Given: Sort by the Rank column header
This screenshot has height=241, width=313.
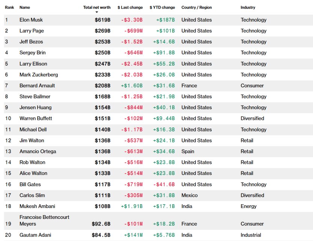Looking at the screenshot, I should pos(9,7).
